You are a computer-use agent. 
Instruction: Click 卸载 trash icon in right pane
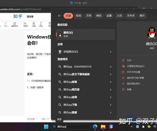123,89
